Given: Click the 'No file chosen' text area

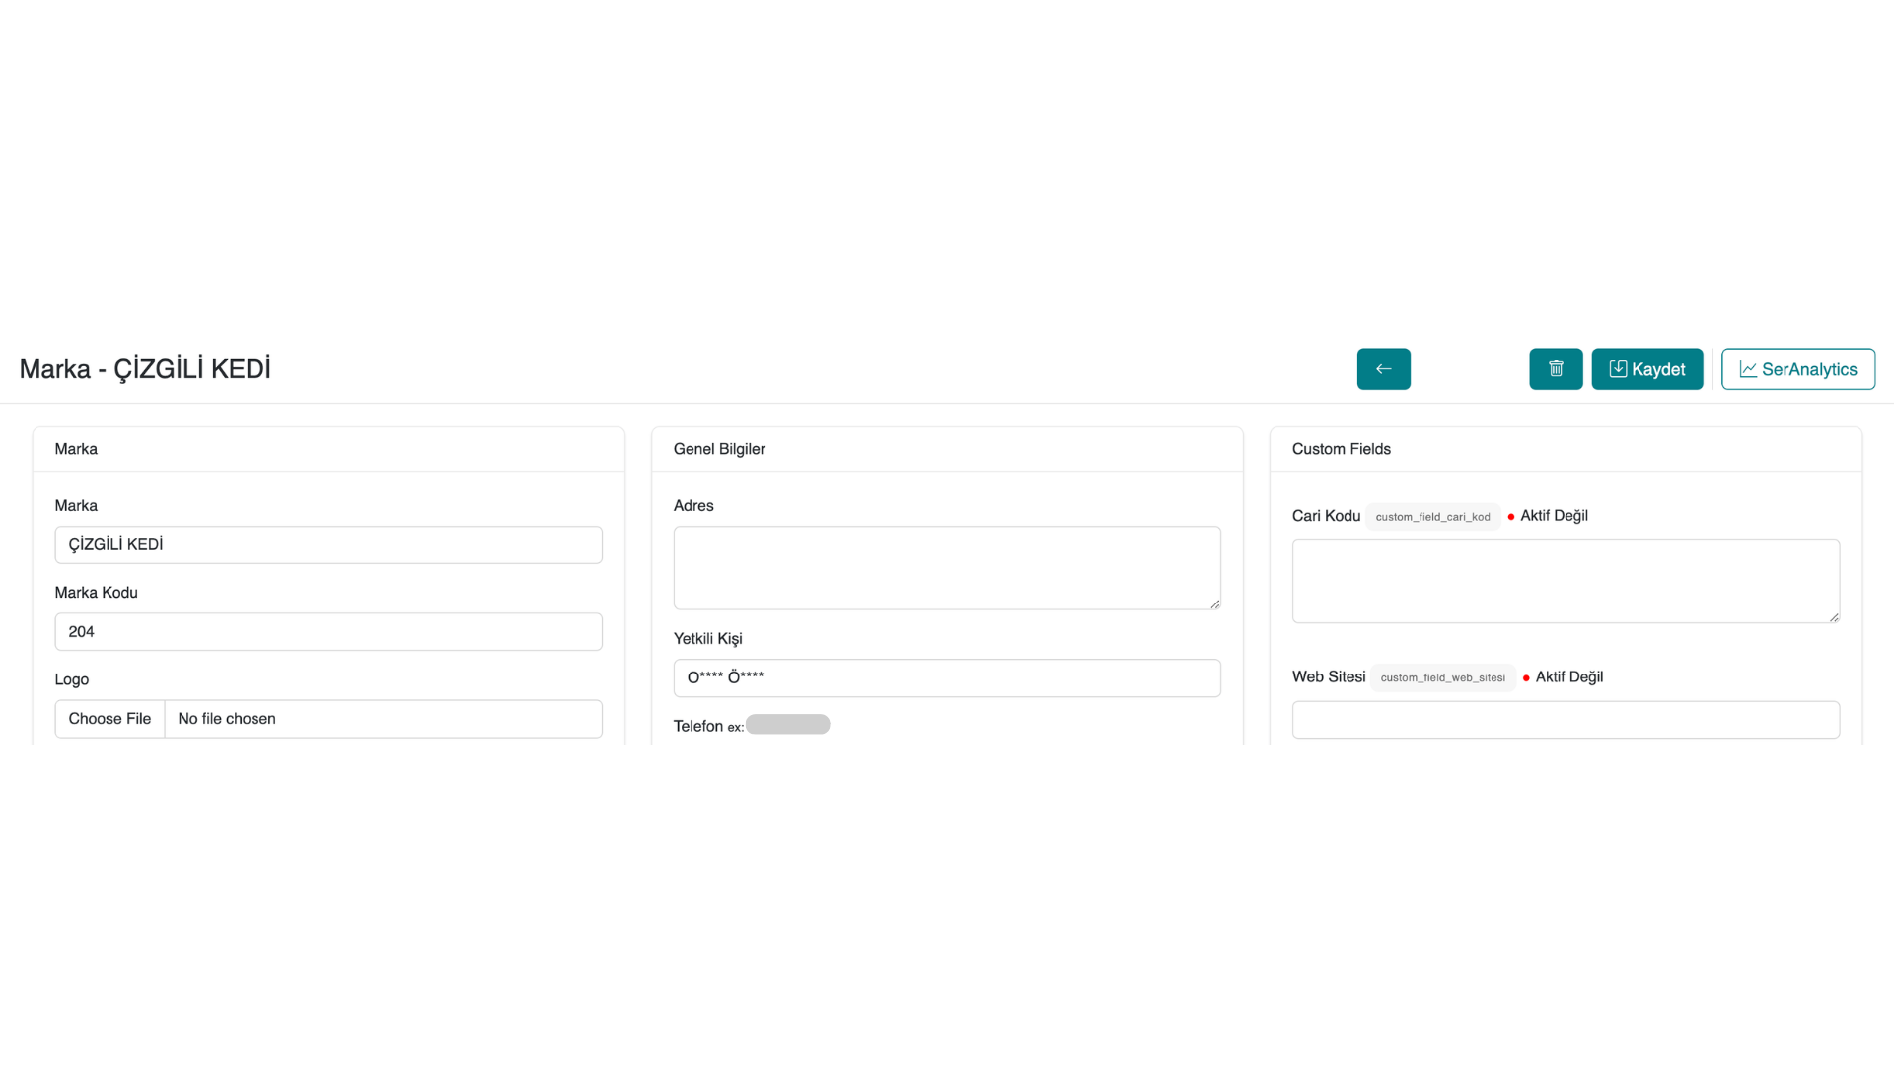Looking at the screenshot, I should pos(383,719).
